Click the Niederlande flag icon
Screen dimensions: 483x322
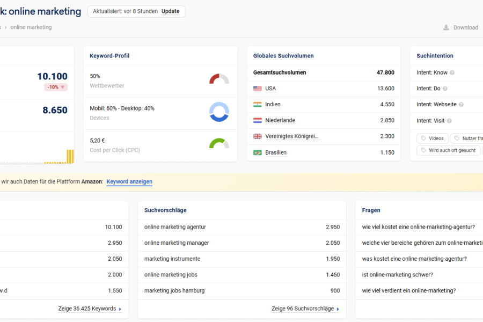point(258,120)
